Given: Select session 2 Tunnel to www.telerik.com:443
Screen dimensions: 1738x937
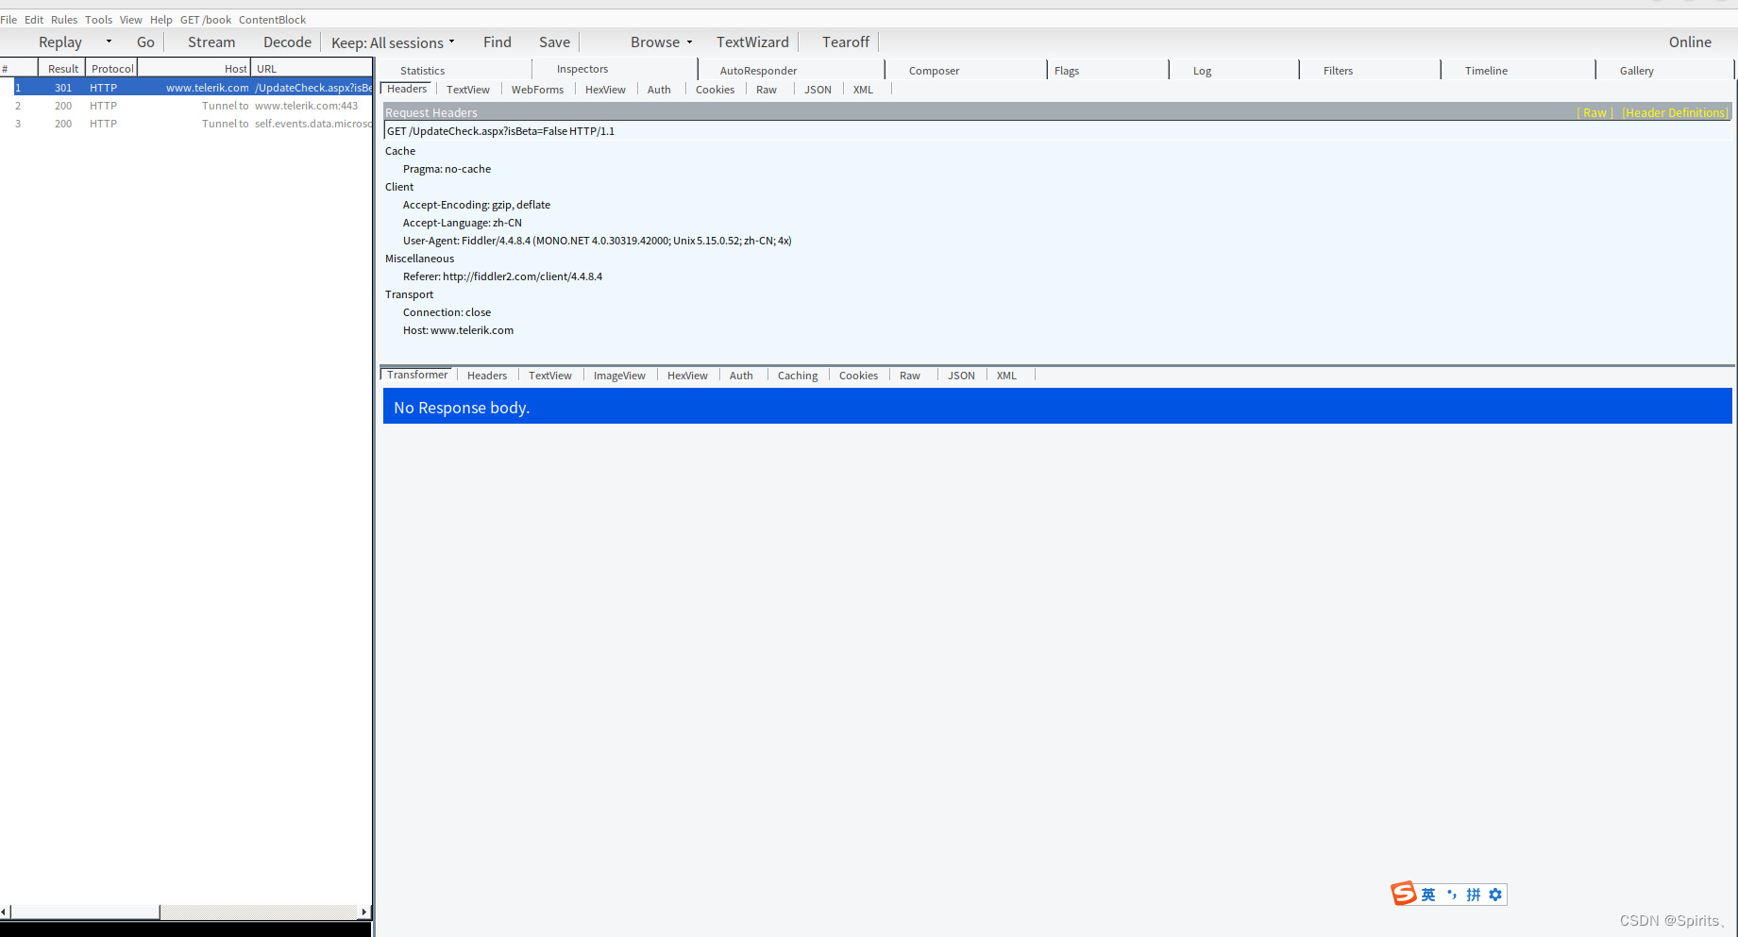Looking at the screenshot, I should click(x=193, y=106).
